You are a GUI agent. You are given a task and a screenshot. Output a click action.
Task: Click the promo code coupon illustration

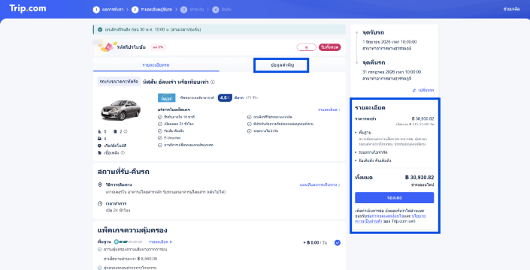pos(106,46)
